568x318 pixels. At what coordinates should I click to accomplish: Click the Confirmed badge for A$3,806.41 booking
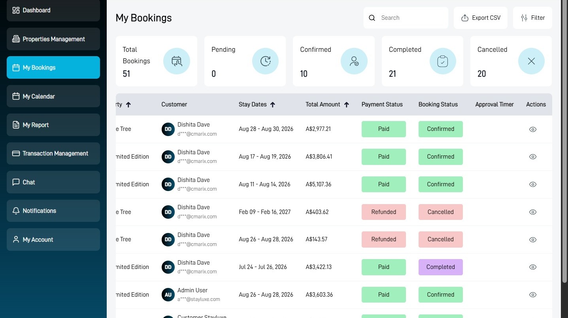click(441, 157)
